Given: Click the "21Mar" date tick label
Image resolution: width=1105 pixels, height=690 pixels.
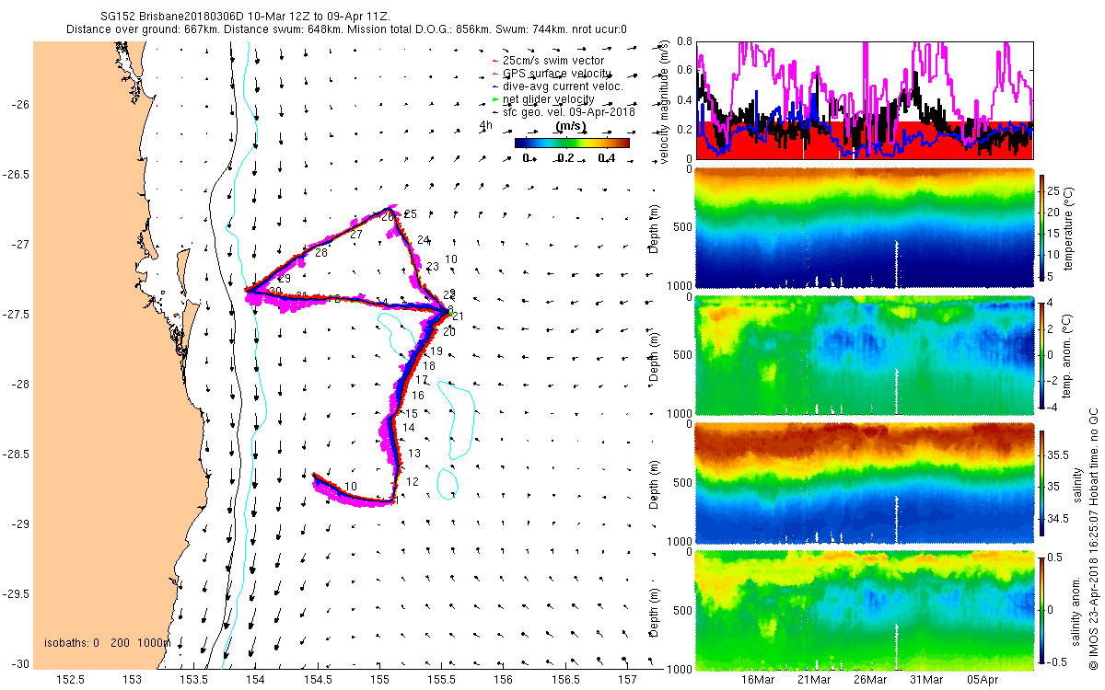Looking at the screenshot, I should coord(814,679).
